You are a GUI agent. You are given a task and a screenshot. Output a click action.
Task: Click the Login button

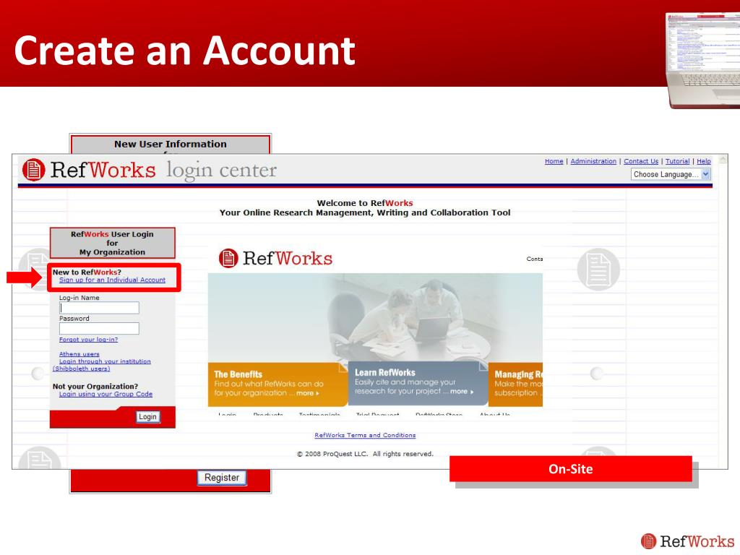point(147,417)
